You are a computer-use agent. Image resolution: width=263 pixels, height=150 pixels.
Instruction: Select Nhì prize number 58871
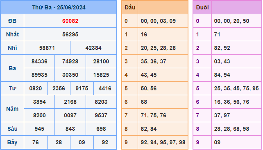point(47,48)
